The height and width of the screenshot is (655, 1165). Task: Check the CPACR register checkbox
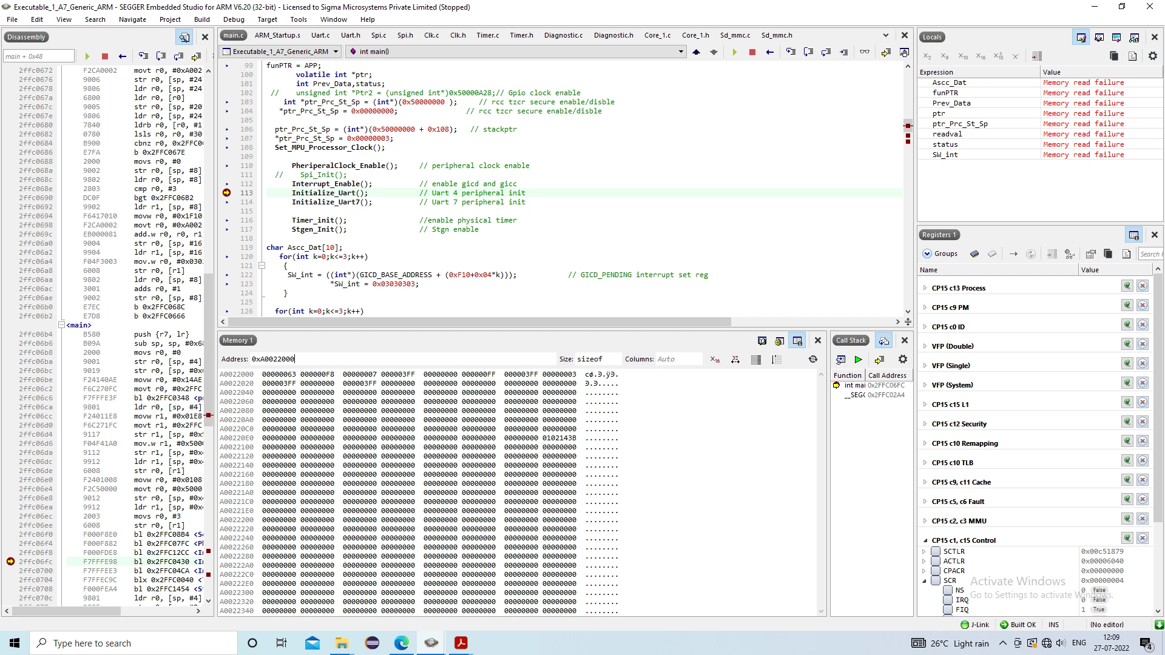[x=936, y=571]
